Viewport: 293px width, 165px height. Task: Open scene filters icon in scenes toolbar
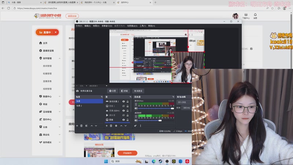point(86,126)
